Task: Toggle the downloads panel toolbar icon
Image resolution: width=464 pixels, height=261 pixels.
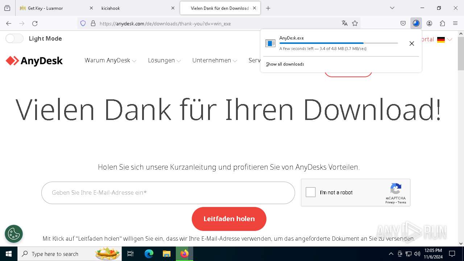Action: (x=416, y=23)
